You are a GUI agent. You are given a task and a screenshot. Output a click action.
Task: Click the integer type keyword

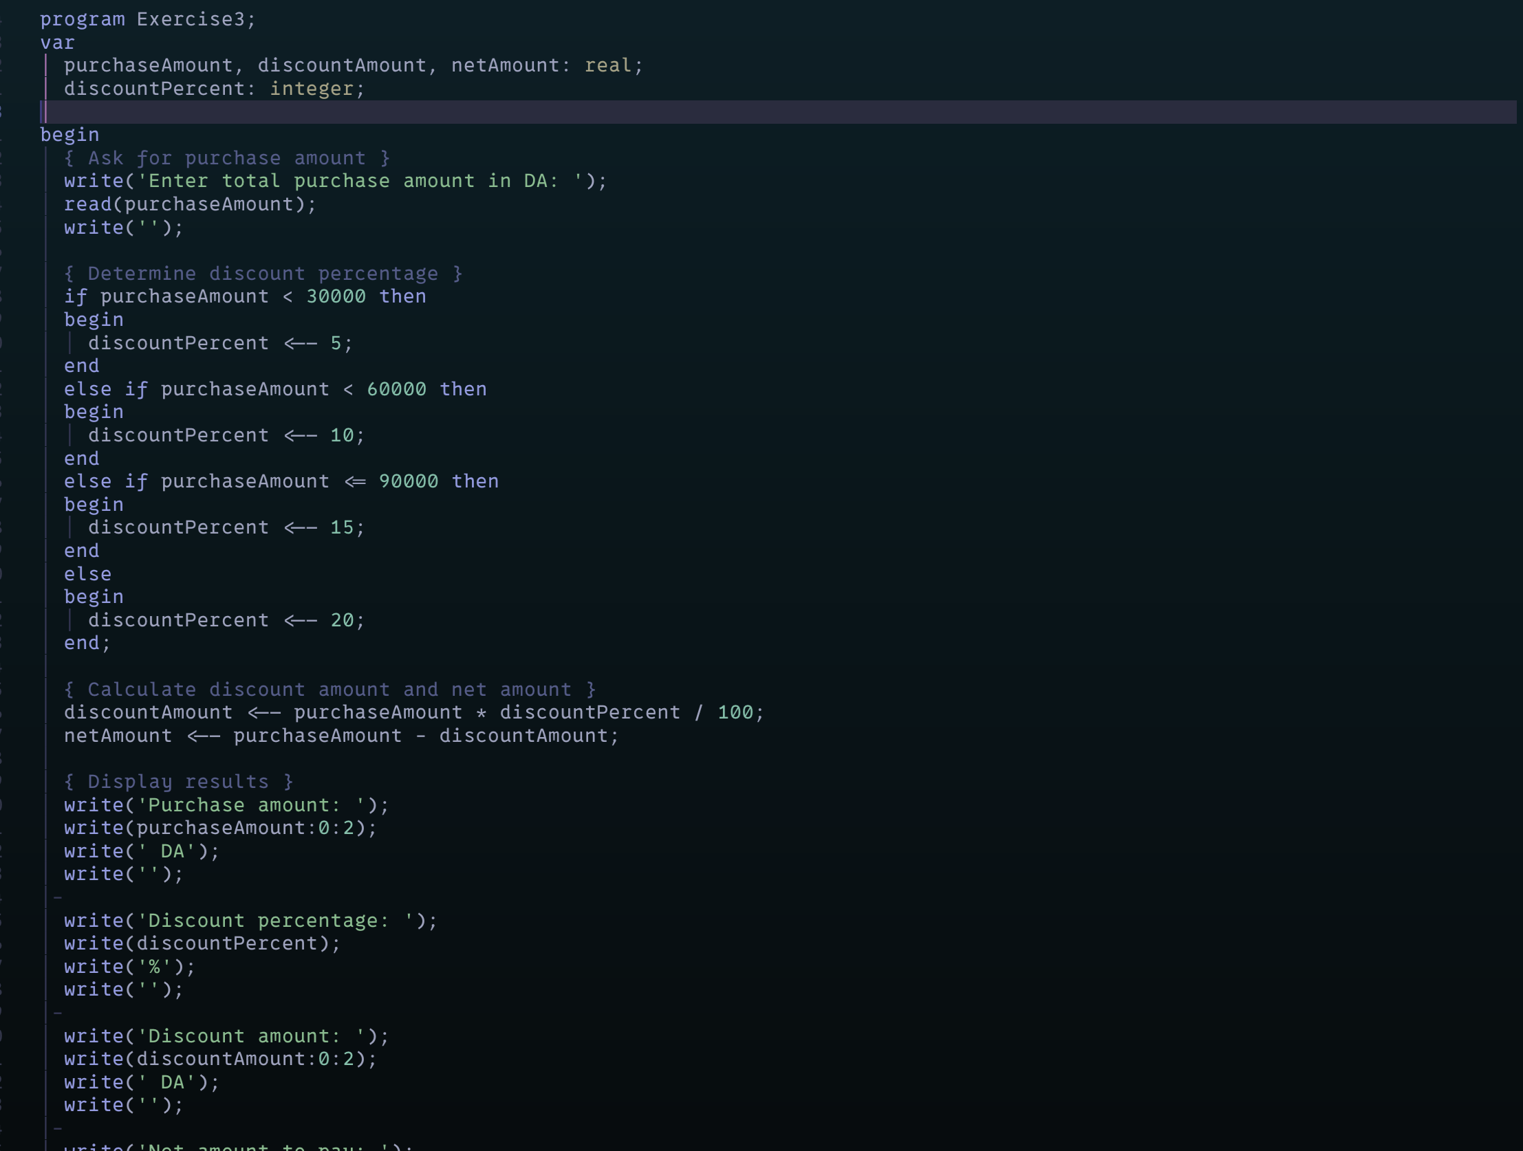(311, 89)
